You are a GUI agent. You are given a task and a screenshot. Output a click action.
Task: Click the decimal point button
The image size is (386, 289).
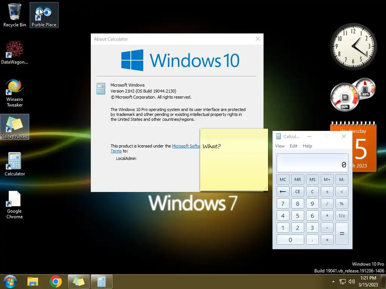(312, 240)
